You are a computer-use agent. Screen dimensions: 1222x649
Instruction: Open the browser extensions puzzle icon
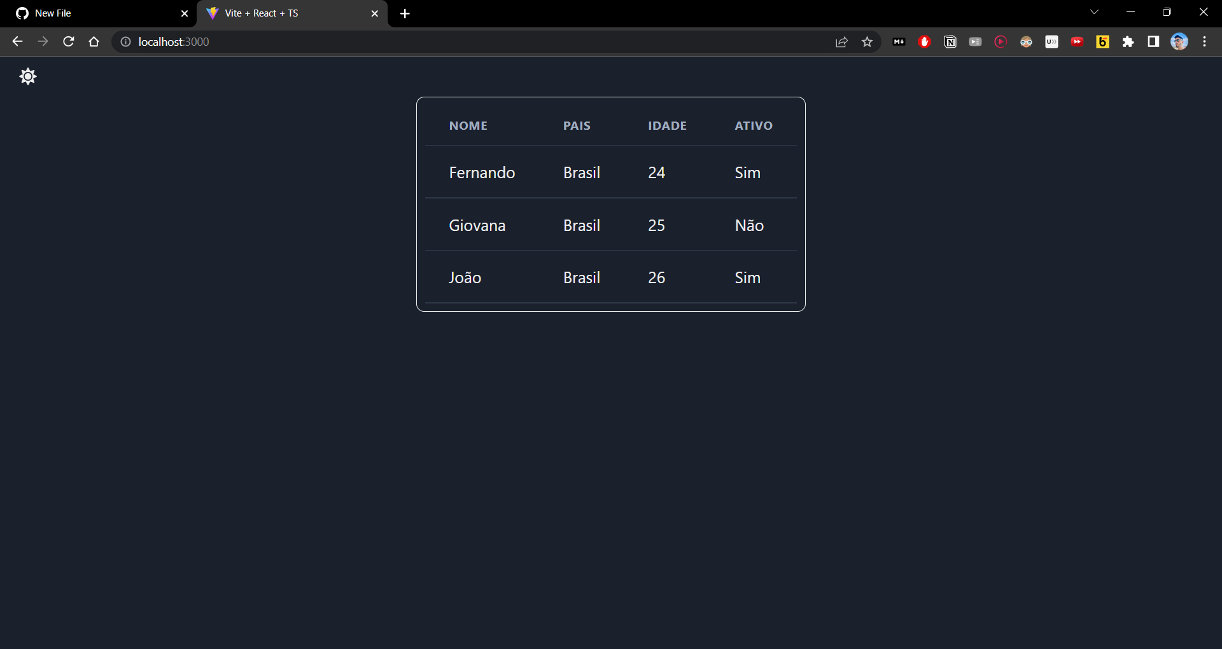[1128, 41]
